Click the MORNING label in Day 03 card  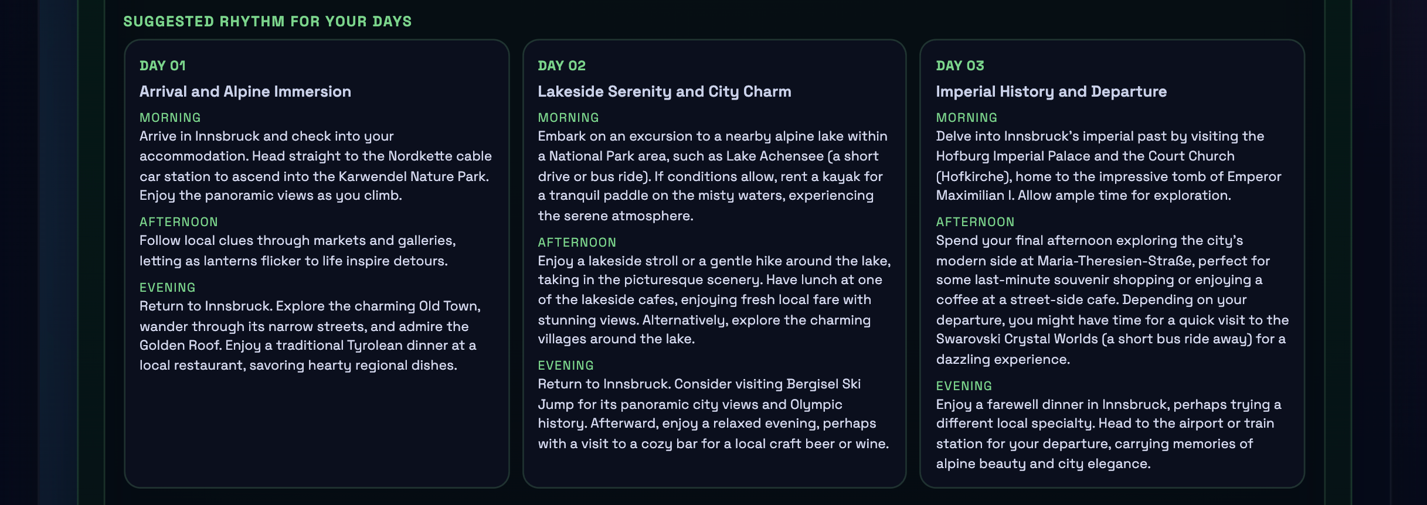966,118
